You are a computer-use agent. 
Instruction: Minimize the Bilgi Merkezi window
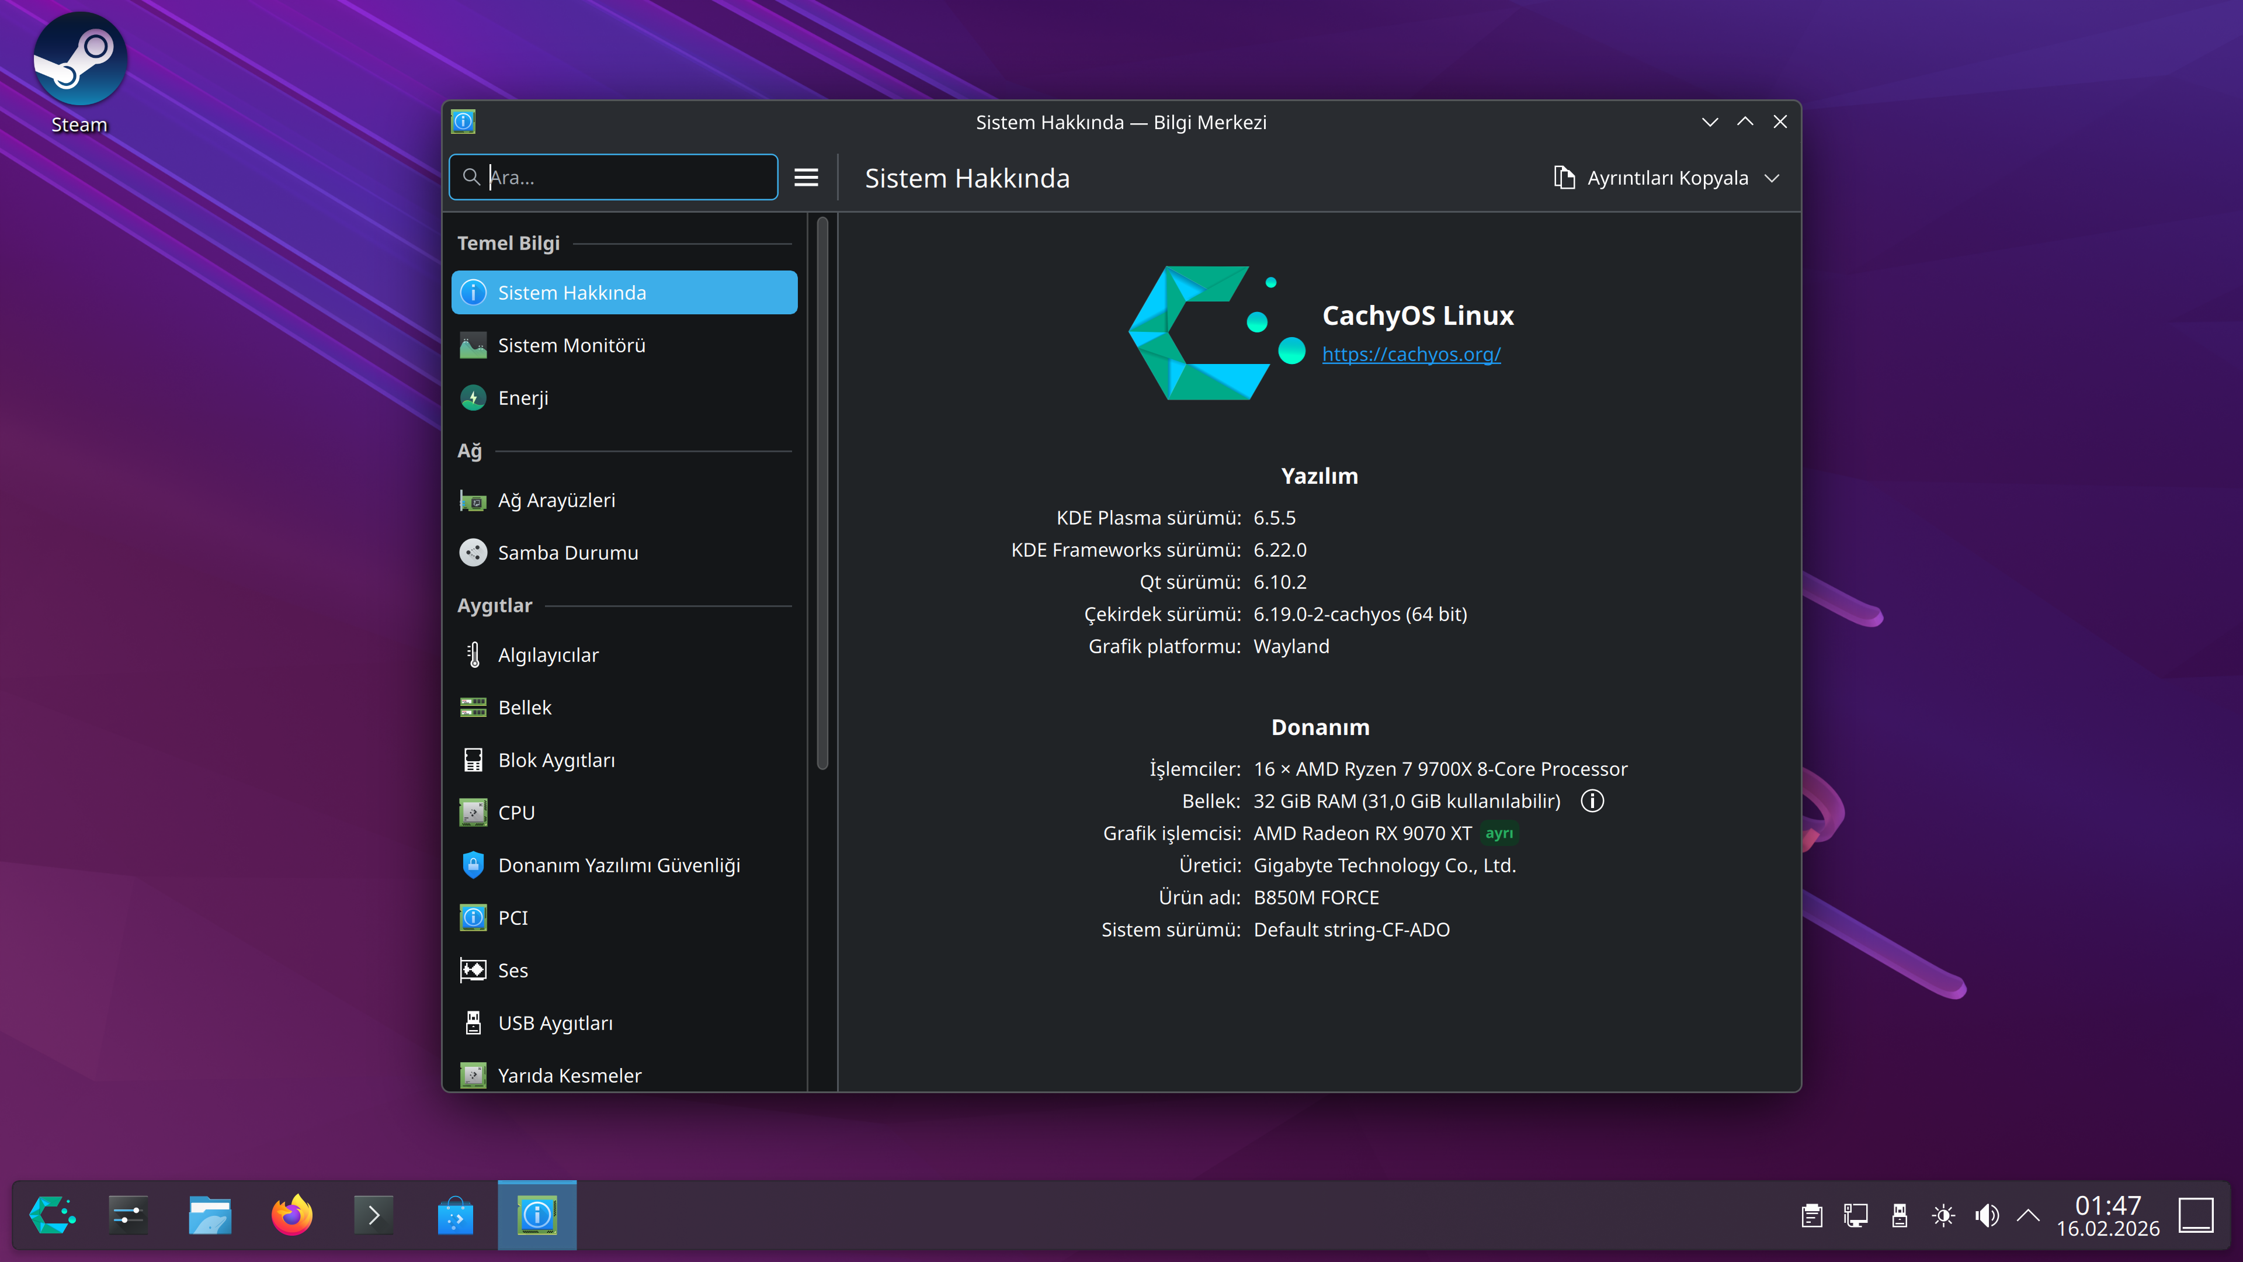[1710, 122]
